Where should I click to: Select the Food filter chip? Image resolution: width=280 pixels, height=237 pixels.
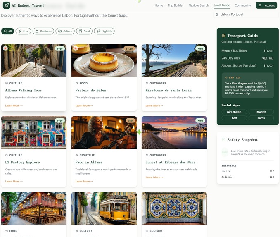pos(84,31)
